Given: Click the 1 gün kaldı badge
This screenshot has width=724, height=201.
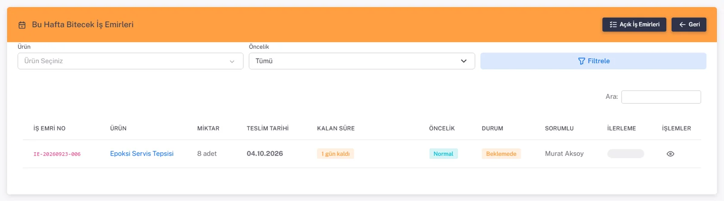Looking at the screenshot, I should [x=335, y=154].
